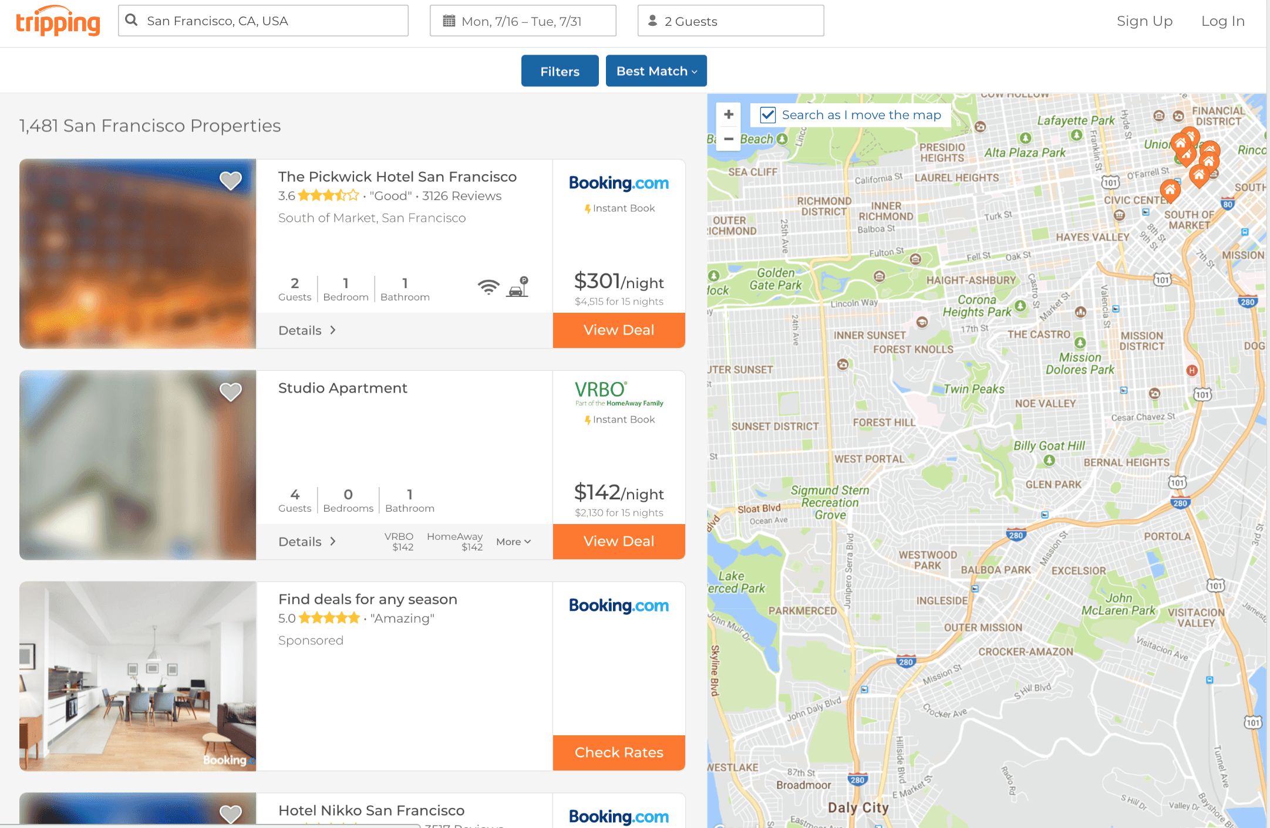Image resolution: width=1270 pixels, height=828 pixels.
Task: Open the Studio Apartment listing photo
Action: coord(137,465)
